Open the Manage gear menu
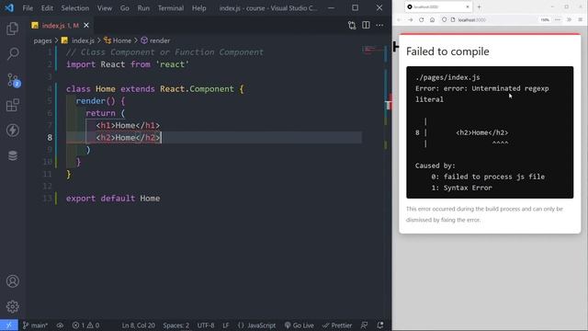 coord(12,306)
